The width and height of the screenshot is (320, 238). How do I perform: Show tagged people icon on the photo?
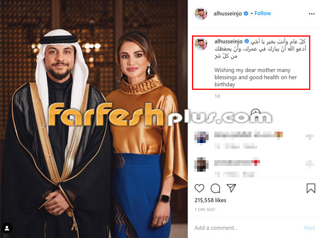tap(7, 228)
